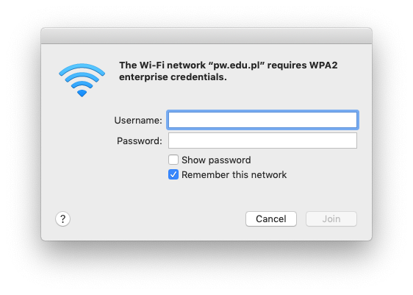
Task: Click the dialog's gray title bar
Action: (206, 36)
